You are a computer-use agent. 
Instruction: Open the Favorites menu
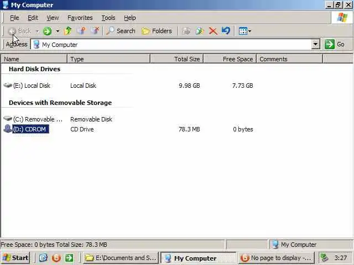pos(80,18)
